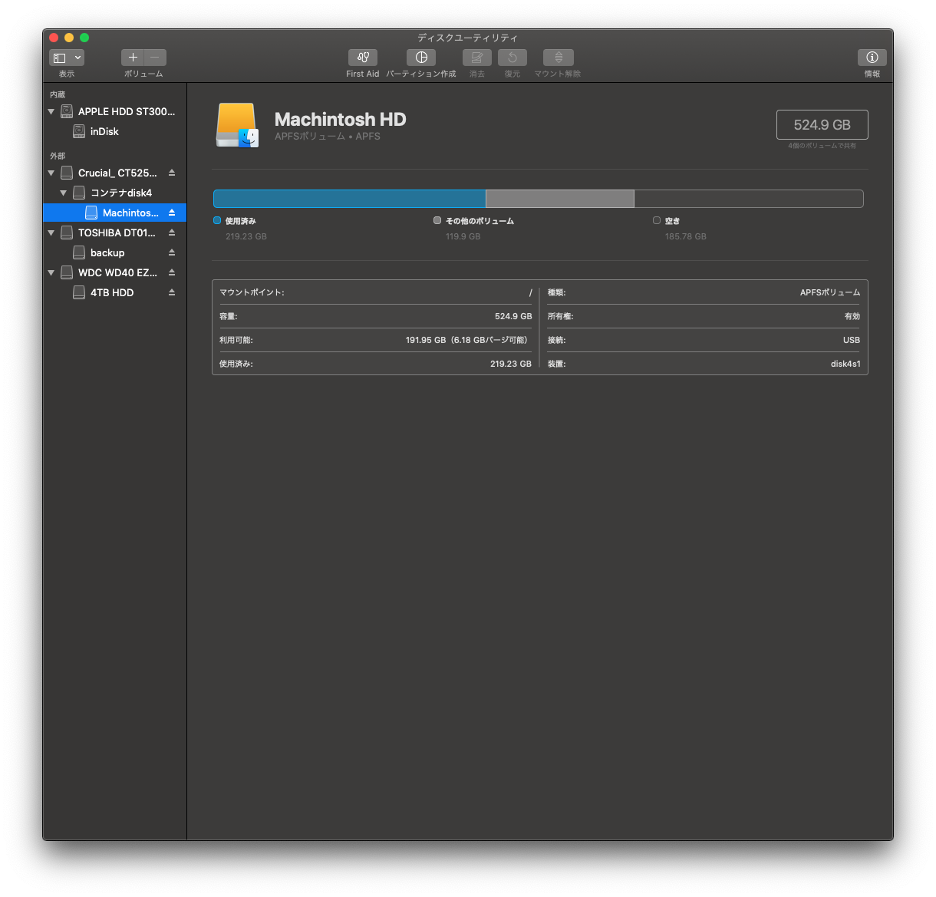Viewport: 936px width, 897px height.
Task: Select the inDisk volume
Action: (115, 131)
